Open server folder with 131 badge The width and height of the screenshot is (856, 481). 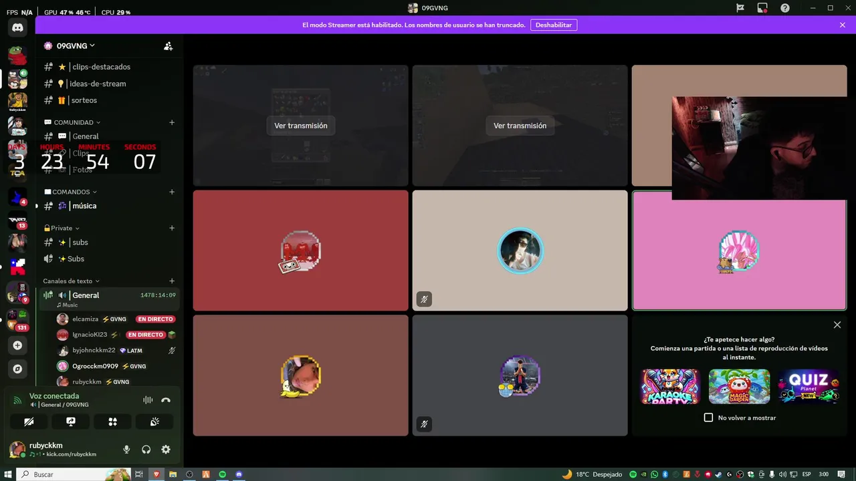[17, 319]
